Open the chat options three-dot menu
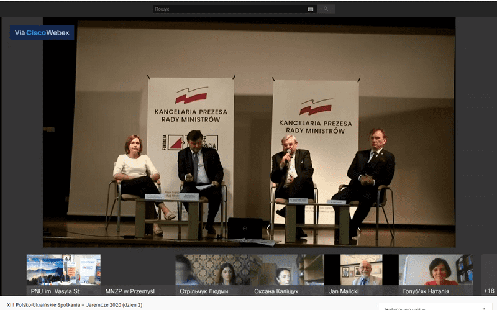The image size is (497, 310). click(x=484, y=308)
